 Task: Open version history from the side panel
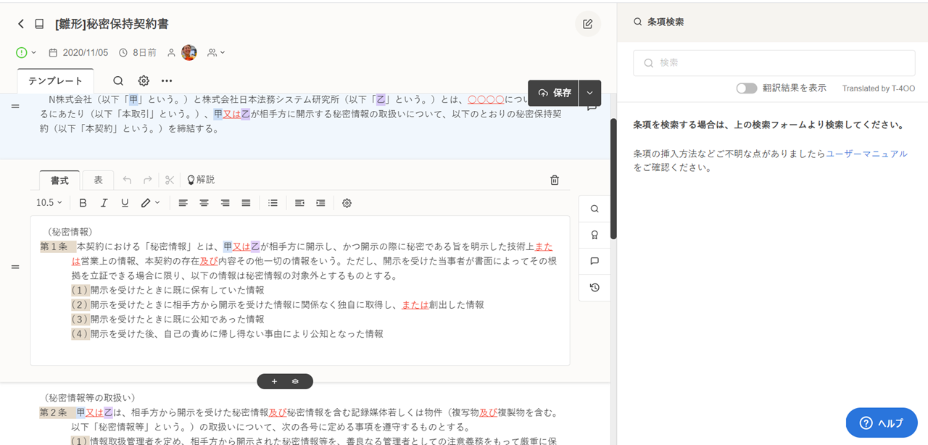594,288
